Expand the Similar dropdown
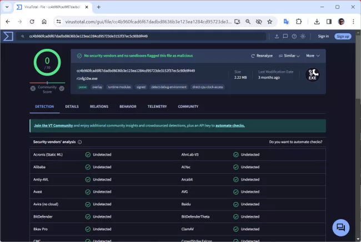361x242 pixels. 289,56
